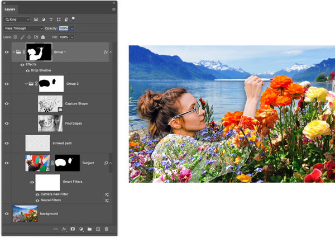Edit Neural Filters blending options icon
Viewport: 335px width, 238px height.
click(x=107, y=201)
